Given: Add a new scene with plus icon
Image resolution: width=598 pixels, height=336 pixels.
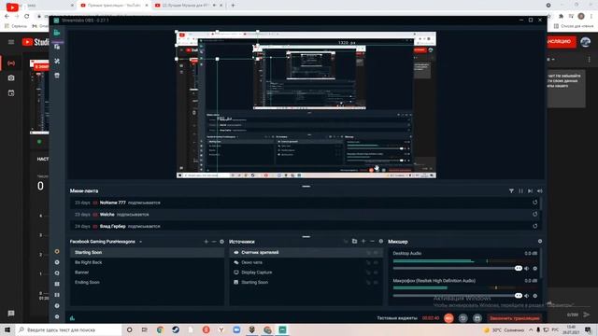Looking at the screenshot, I should click(x=206, y=242).
